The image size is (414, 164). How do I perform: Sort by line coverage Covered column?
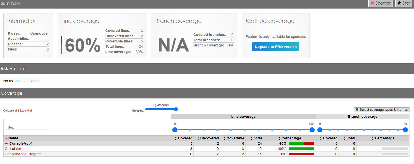click(183, 138)
